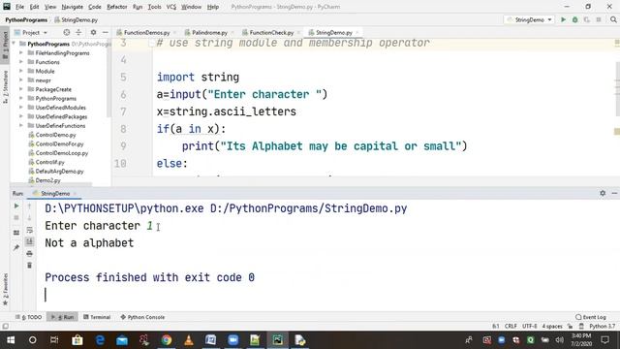Open ControlDemo.py in project tree
Image resolution: width=620 pixels, height=349 pixels.
[x=55, y=135]
